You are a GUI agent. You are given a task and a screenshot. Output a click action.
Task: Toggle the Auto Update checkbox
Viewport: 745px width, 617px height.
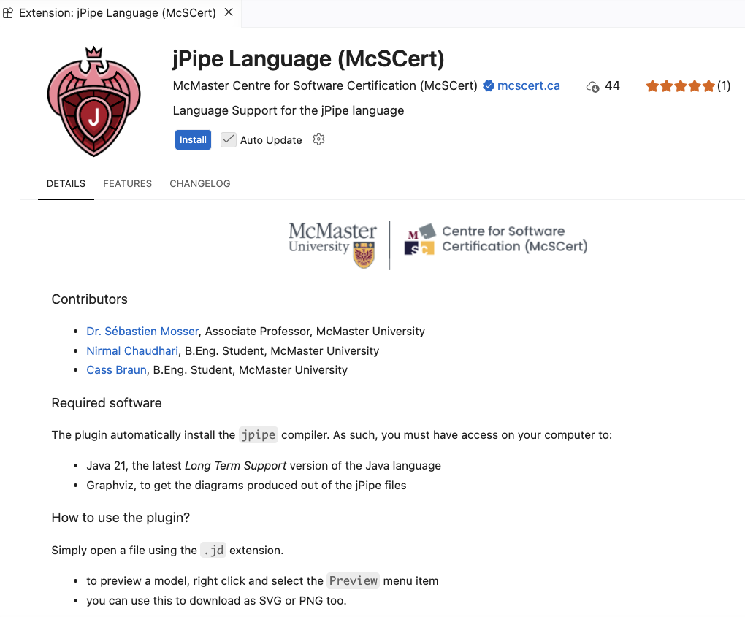coord(229,139)
